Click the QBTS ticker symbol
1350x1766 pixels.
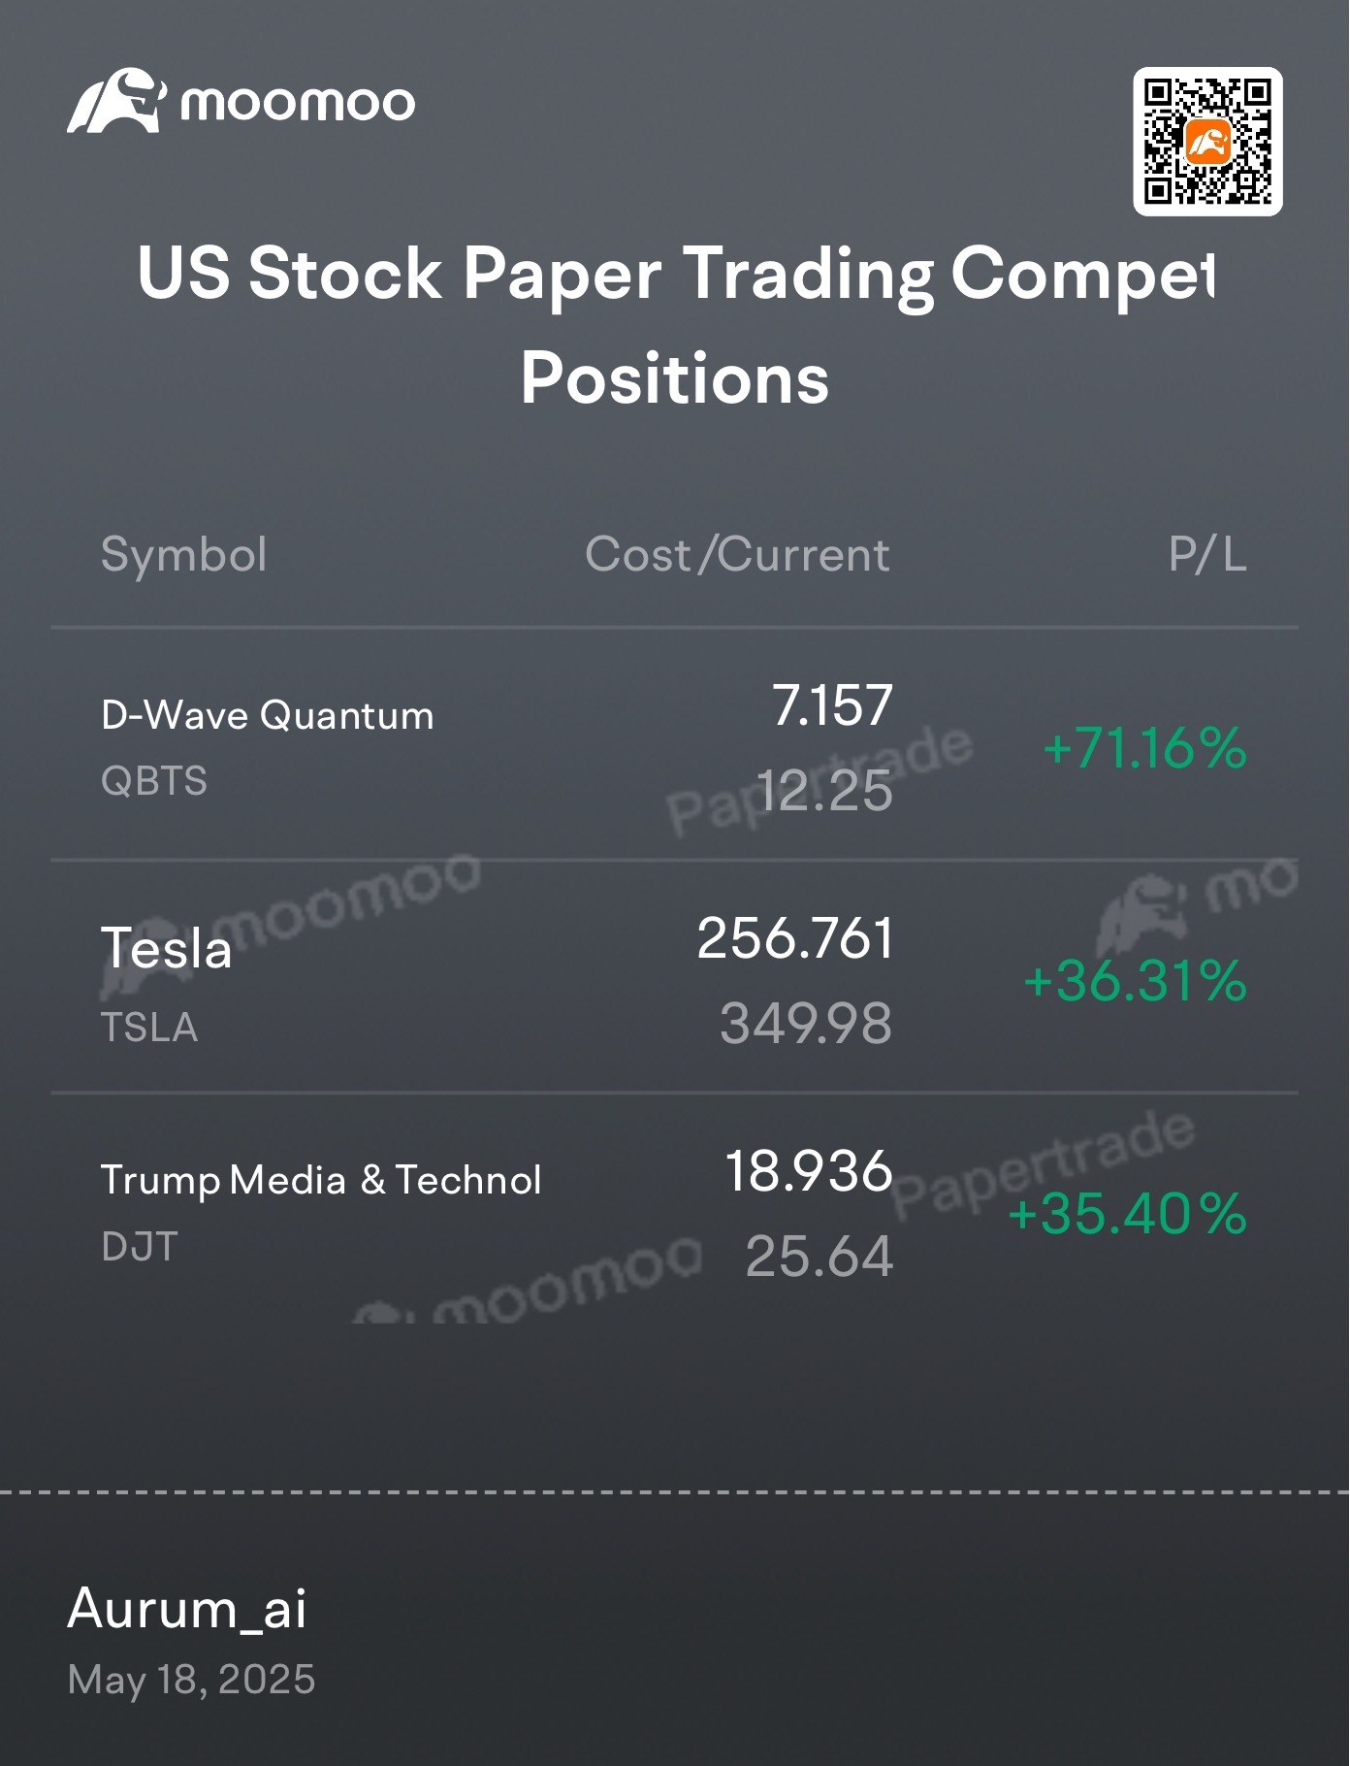click(154, 781)
